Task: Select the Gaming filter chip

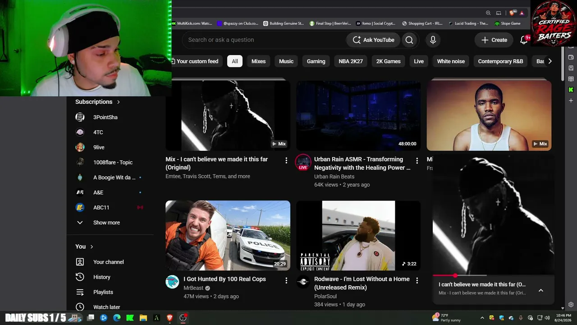Action: 316,61
